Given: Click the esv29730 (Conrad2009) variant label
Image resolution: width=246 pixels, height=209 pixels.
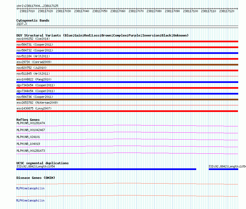Looking at the screenshot, I should (x=34, y=62).
